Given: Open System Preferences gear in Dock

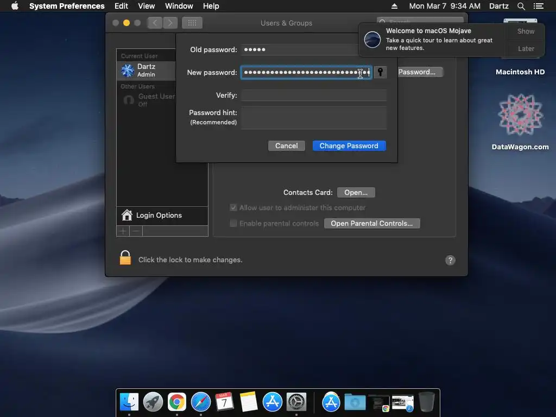Looking at the screenshot, I should [296, 402].
